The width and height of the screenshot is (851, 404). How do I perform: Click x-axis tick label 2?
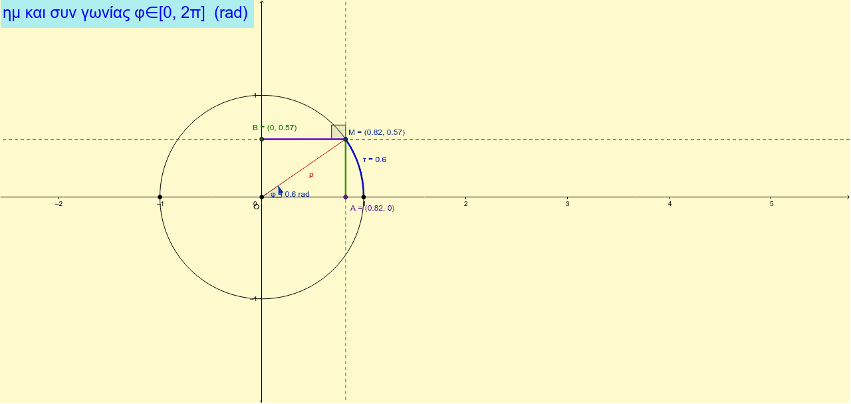(x=465, y=203)
